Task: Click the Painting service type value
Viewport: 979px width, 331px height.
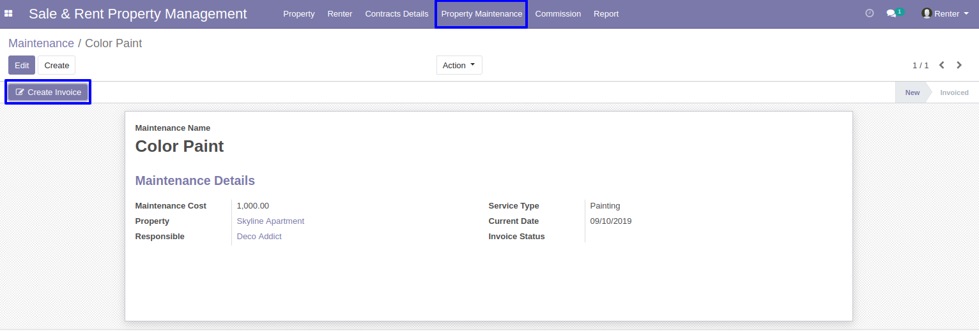Action: pos(605,206)
